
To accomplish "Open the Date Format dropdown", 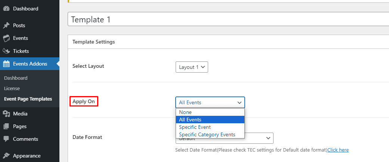I will pyautogui.click(x=224, y=138).
